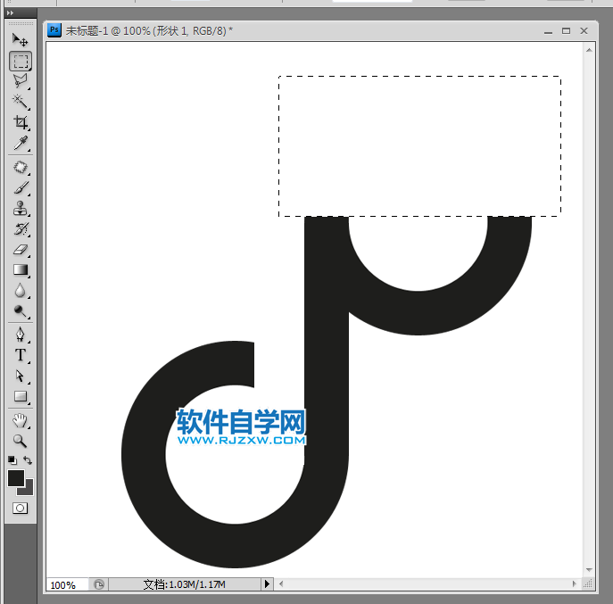The height and width of the screenshot is (604, 613).
Task: Select the Rectangular Marquee tool
Action: [x=21, y=61]
